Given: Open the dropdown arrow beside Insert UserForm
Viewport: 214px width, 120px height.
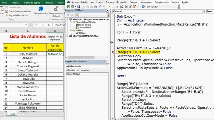Looking at the screenshot, I should coord(75,7).
